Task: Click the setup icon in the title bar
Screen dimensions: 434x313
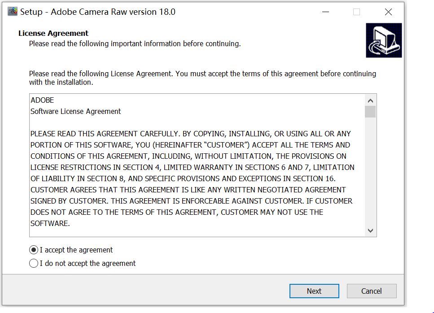Action: click(x=13, y=12)
